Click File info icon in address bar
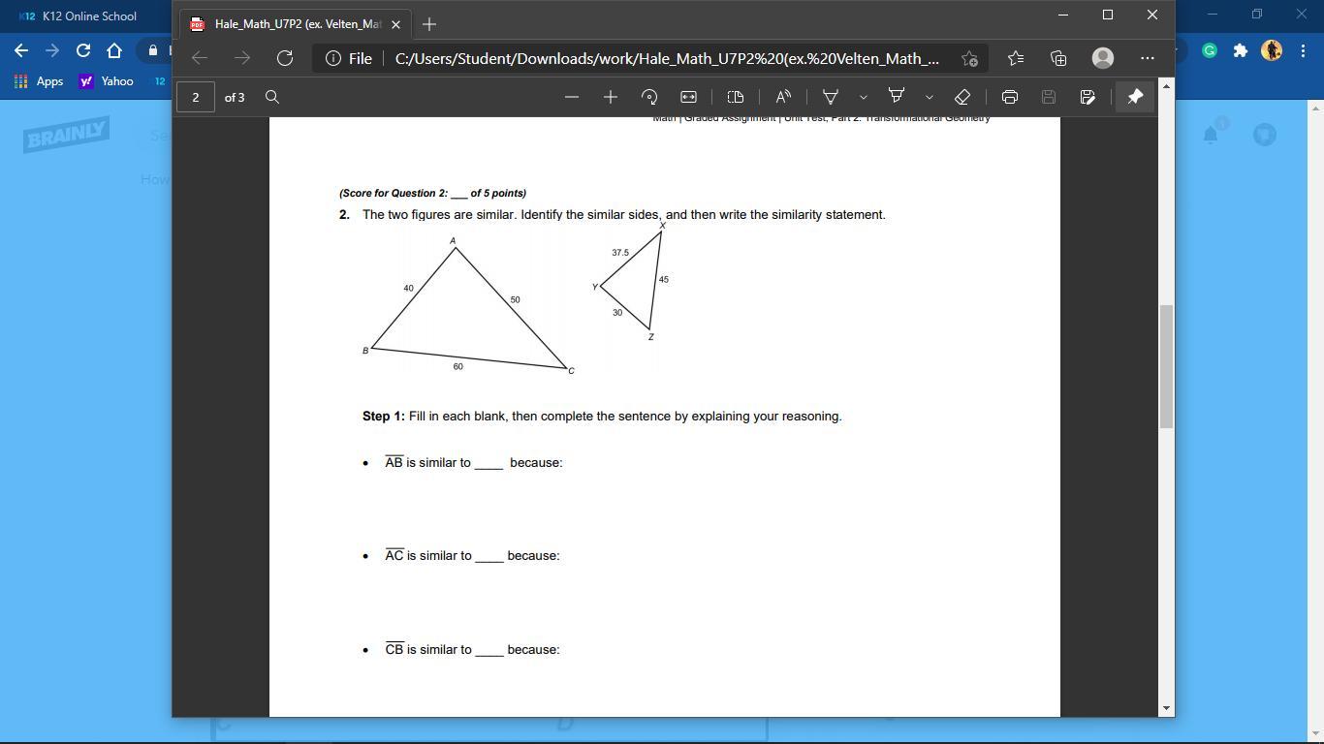 [x=333, y=58]
